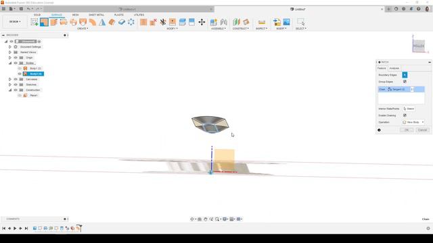
Task: Click the Joint icon under Assemble
Action: [x=223, y=22]
